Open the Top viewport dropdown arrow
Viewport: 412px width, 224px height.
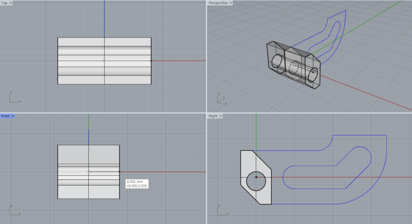11,3
